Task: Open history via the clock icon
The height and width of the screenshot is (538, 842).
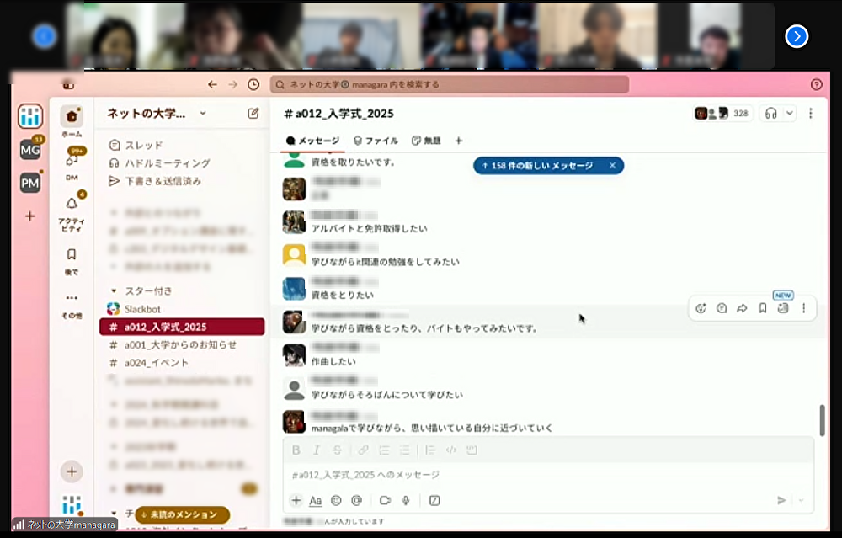Action: tap(253, 84)
